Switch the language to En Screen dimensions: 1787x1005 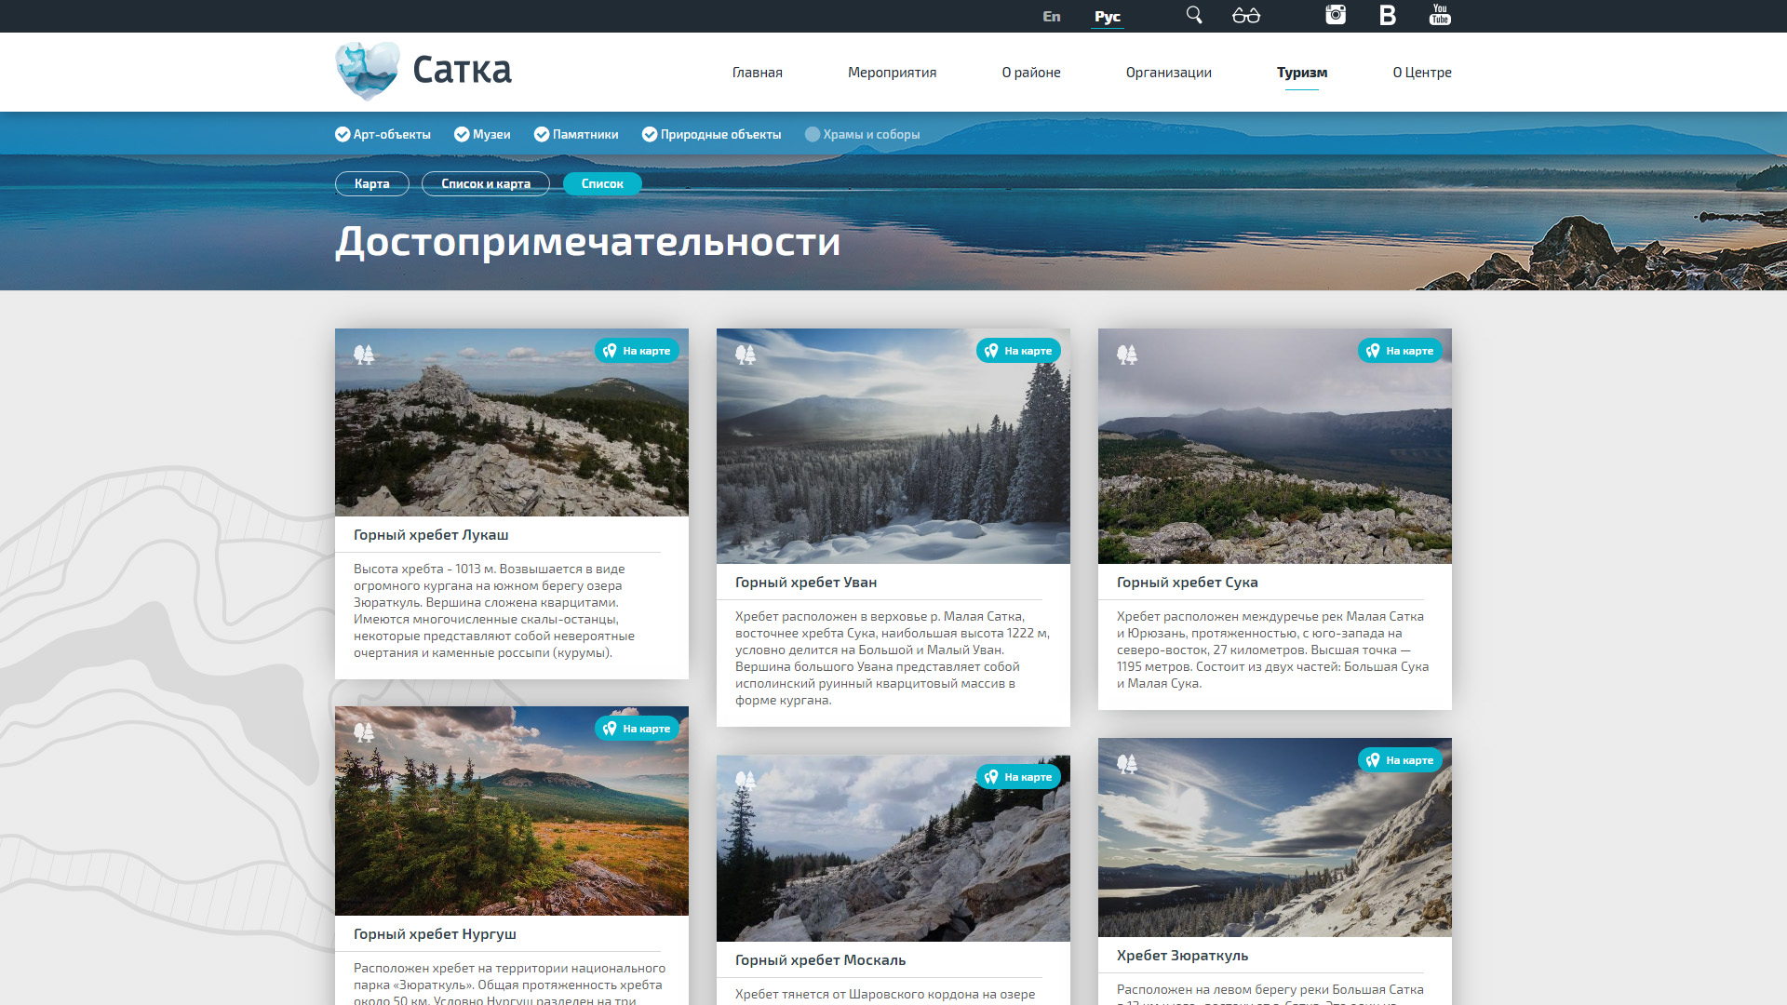pyautogui.click(x=1051, y=17)
